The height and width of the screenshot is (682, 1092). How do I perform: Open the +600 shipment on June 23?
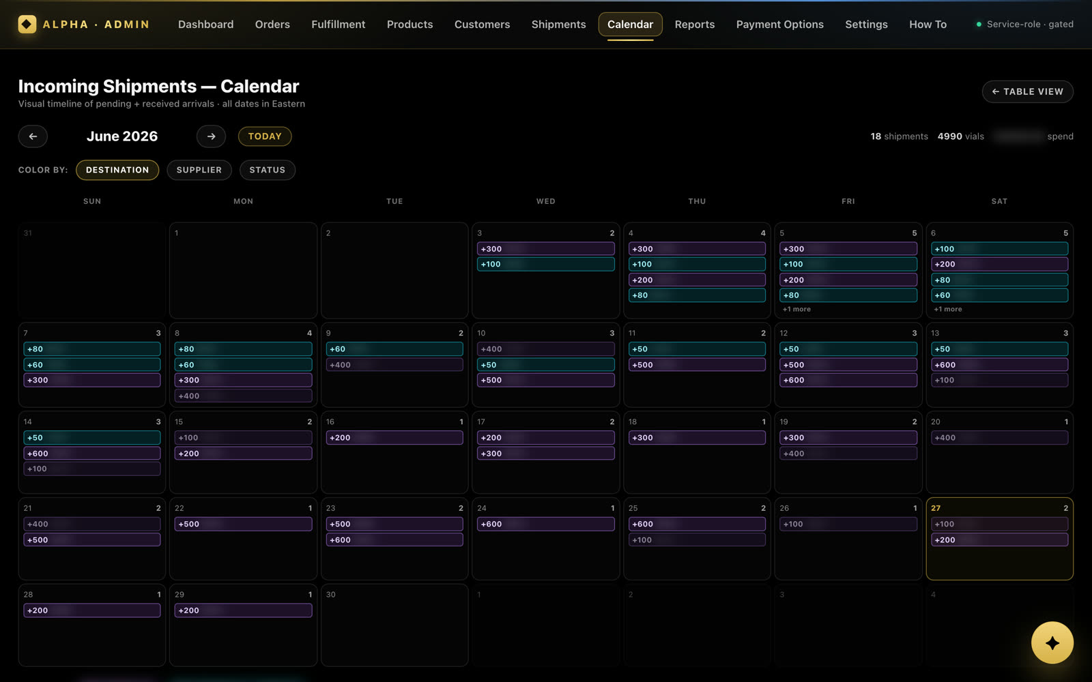coord(394,539)
